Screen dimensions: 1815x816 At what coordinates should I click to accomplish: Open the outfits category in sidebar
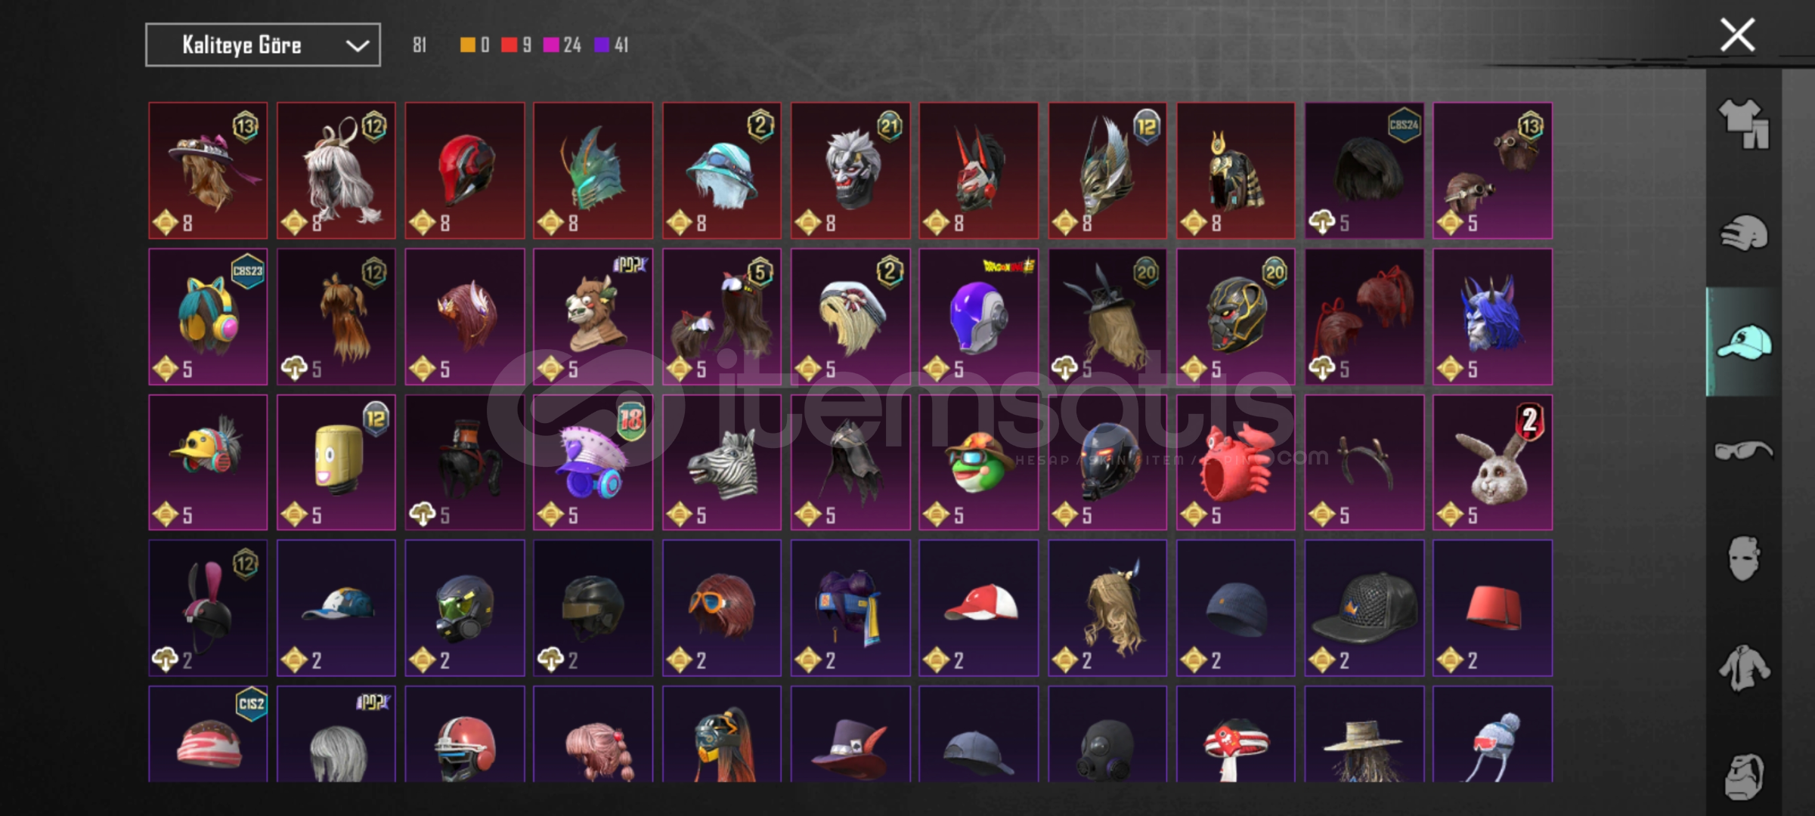pyautogui.click(x=1744, y=123)
